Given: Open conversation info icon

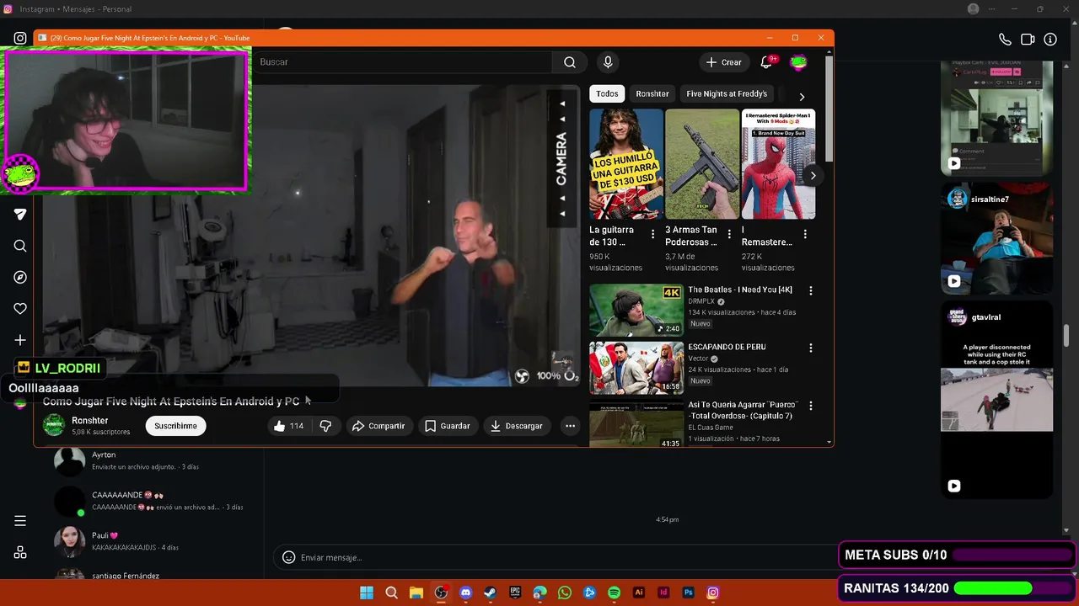Looking at the screenshot, I should [x=1050, y=40].
